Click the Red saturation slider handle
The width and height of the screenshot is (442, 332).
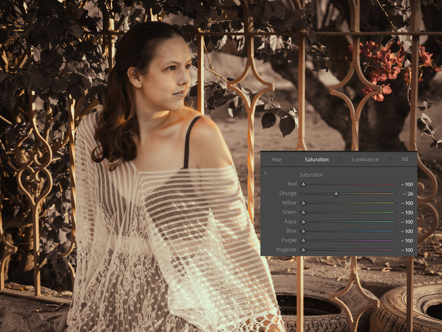(x=303, y=184)
